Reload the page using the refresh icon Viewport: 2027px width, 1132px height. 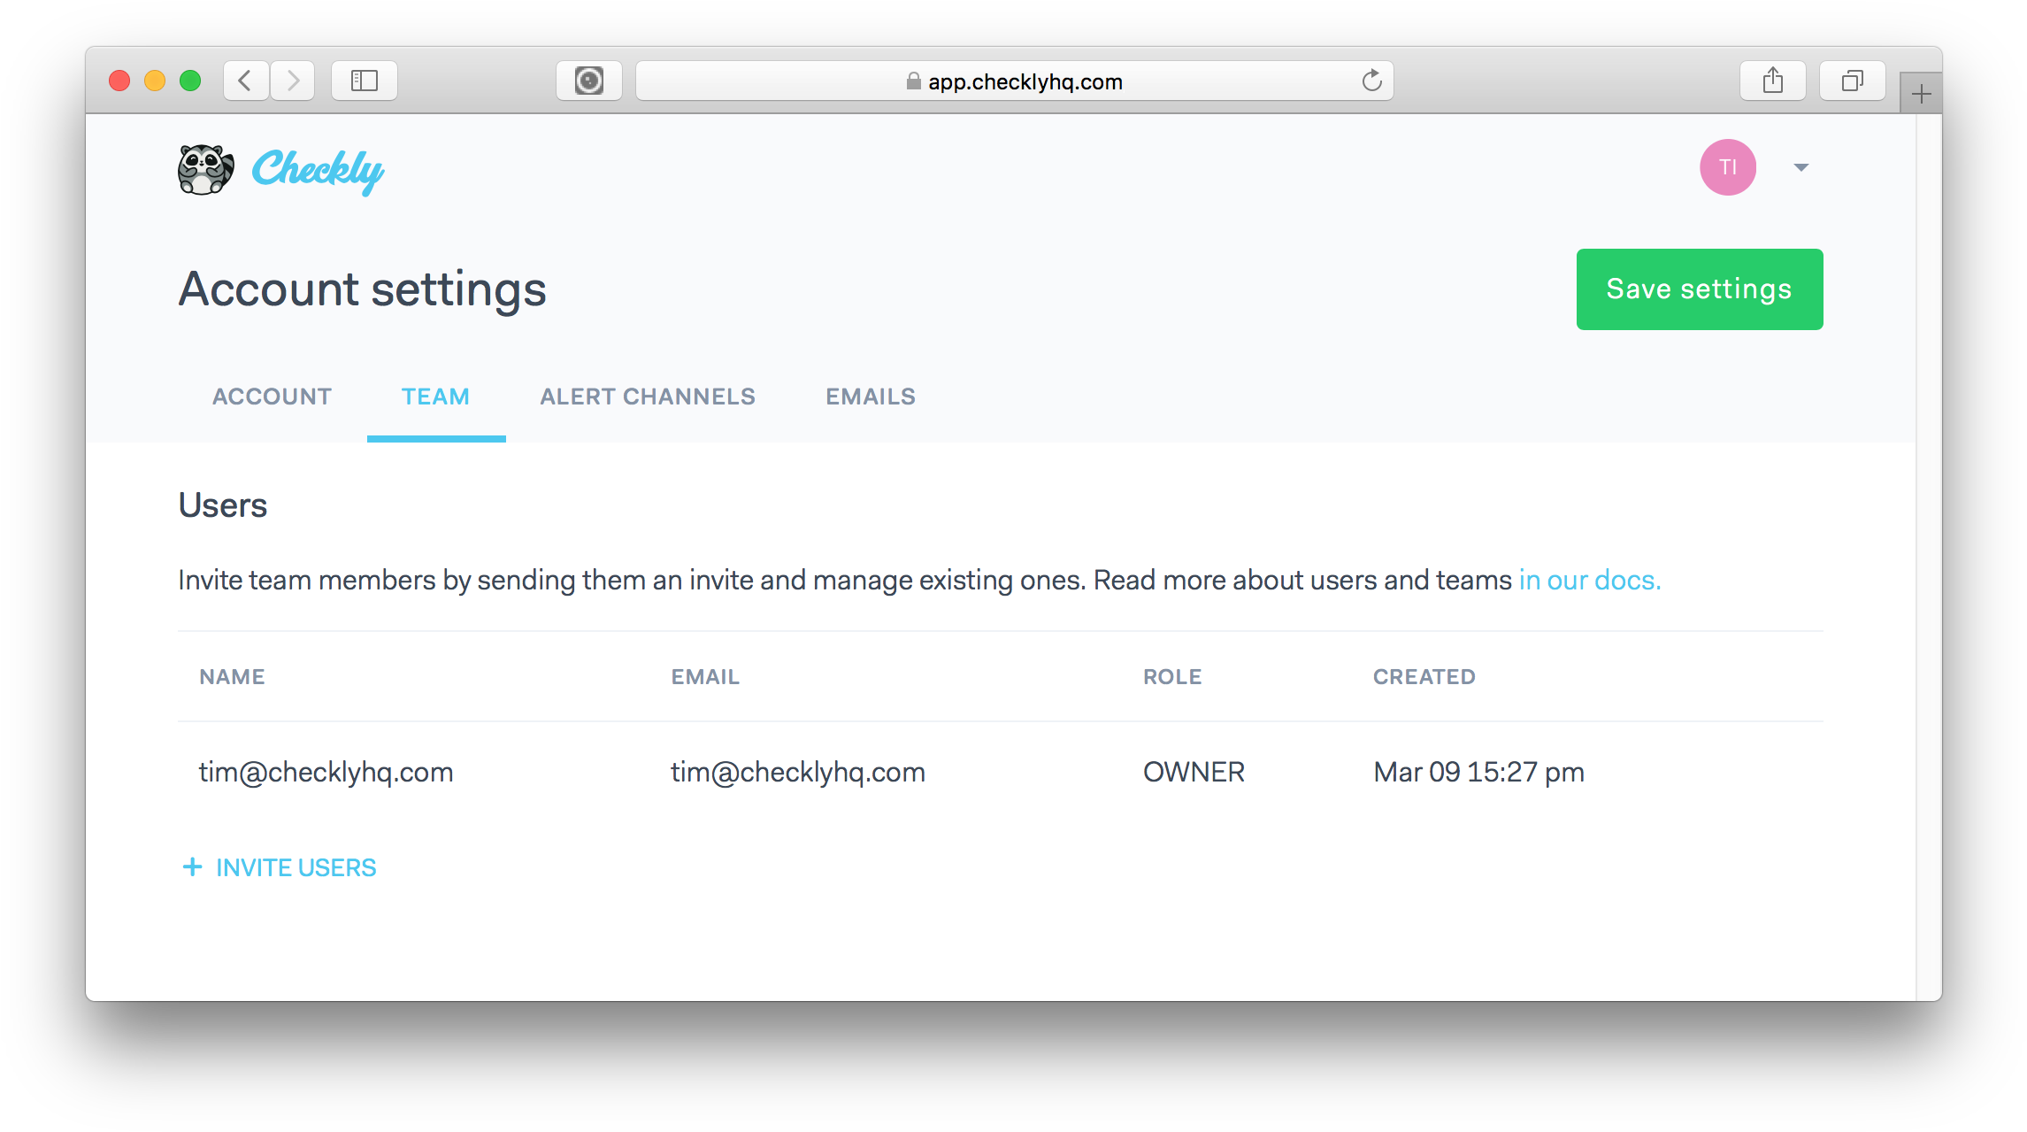(x=1372, y=81)
